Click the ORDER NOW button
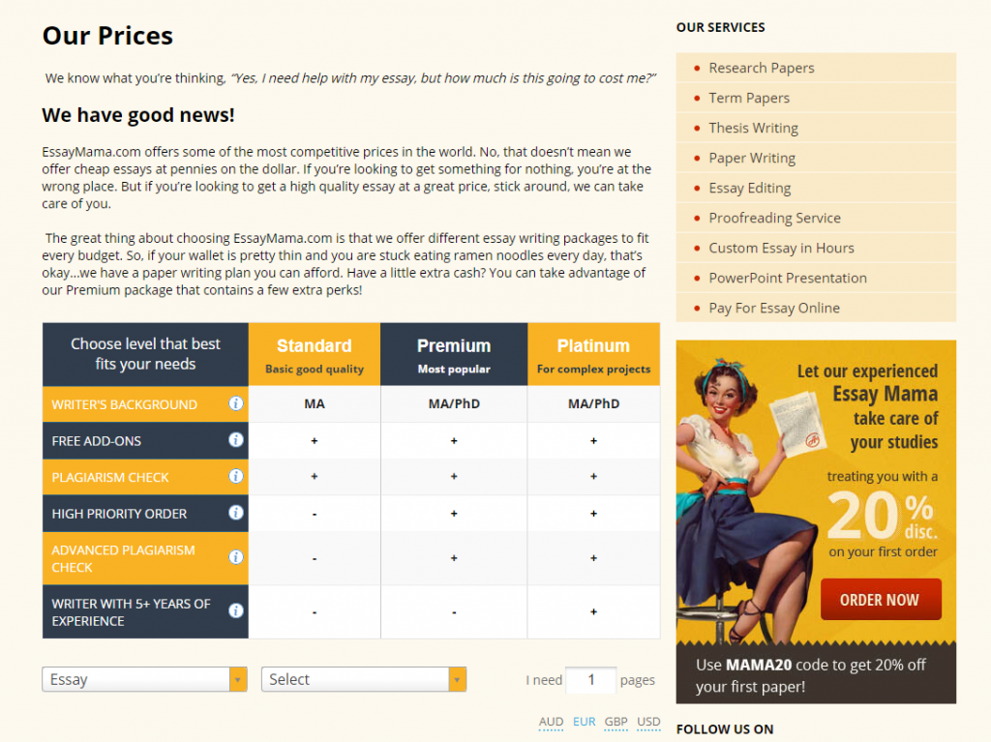Image resolution: width=991 pixels, height=742 pixels. [x=881, y=599]
